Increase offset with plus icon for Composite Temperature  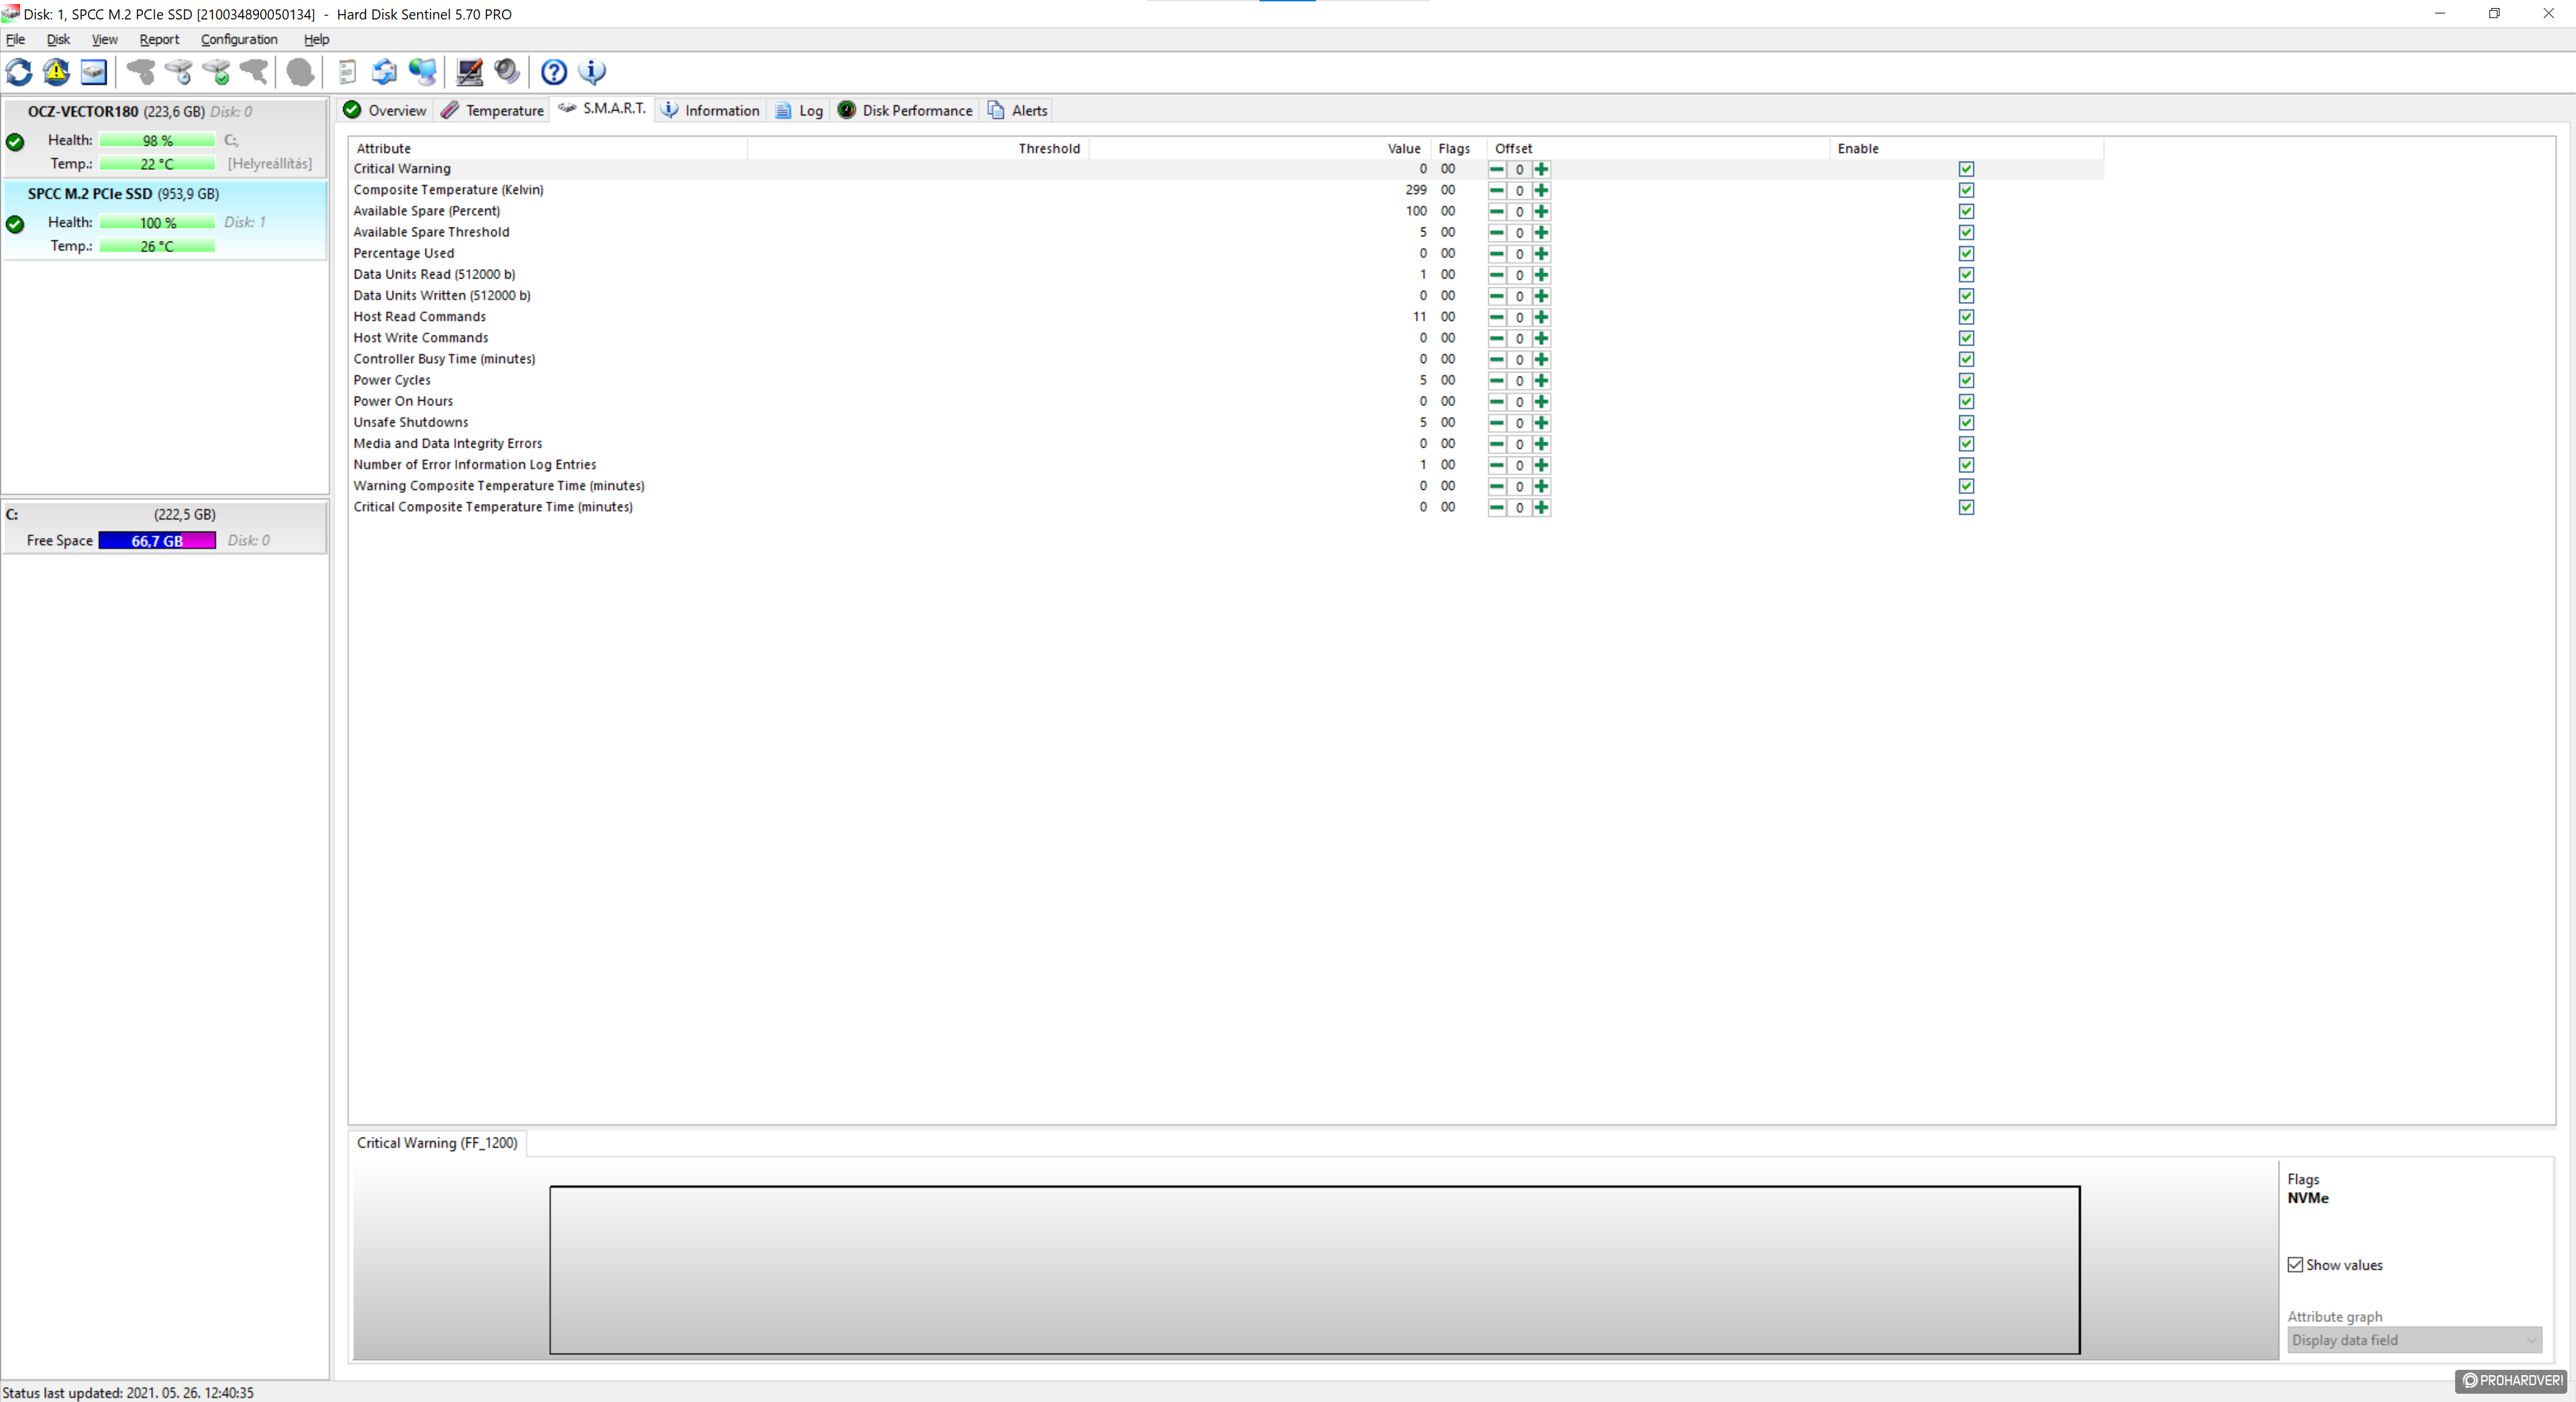coord(1541,190)
